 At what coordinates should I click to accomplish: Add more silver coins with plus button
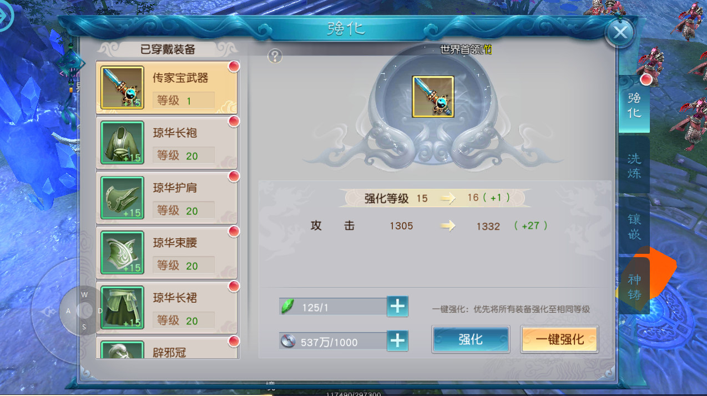(x=397, y=340)
